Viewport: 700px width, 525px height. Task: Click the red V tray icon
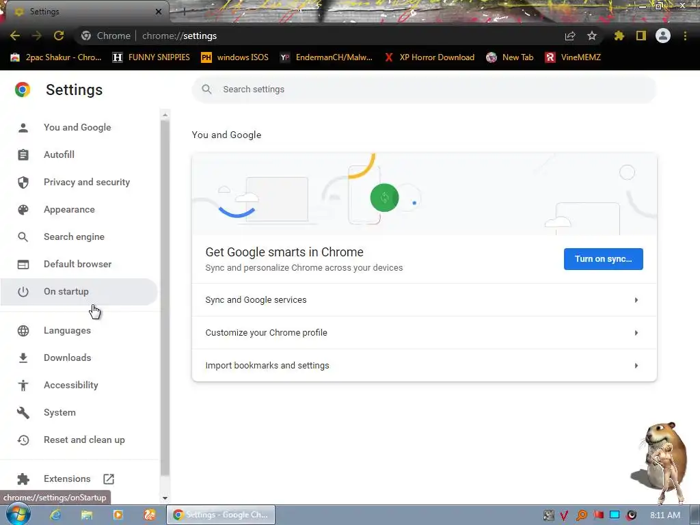point(564,515)
